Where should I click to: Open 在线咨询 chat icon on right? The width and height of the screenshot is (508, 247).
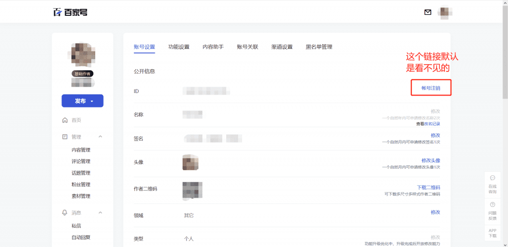[x=492, y=178]
